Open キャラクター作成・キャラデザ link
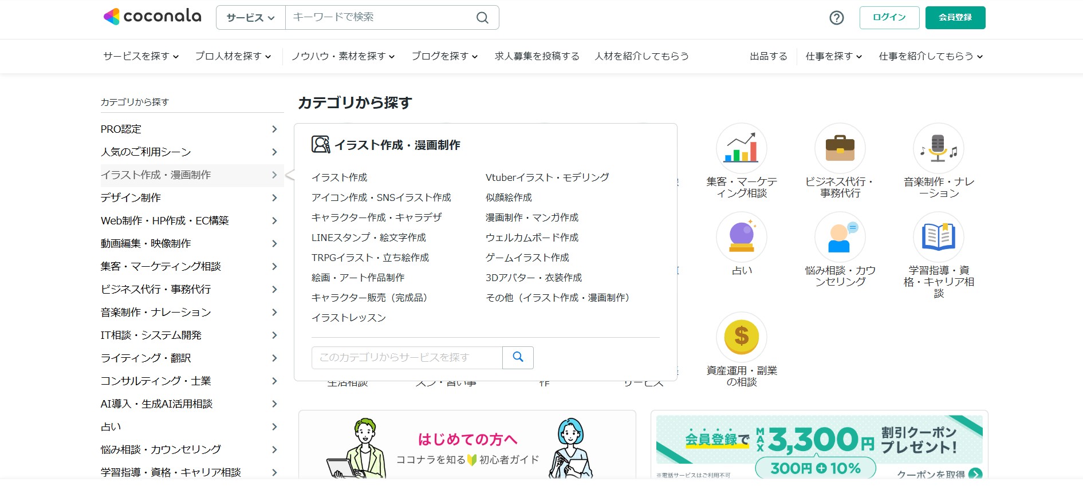1083x486 pixels. pyautogui.click(x=377, y=218)
